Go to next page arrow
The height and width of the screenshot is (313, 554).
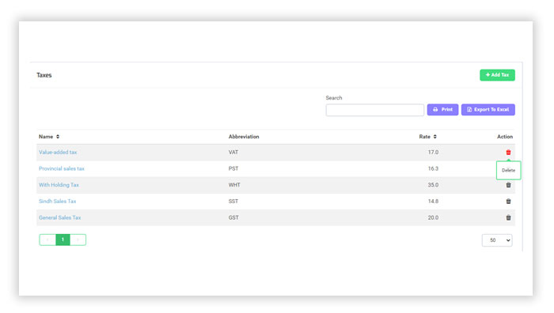coord(78,239)
